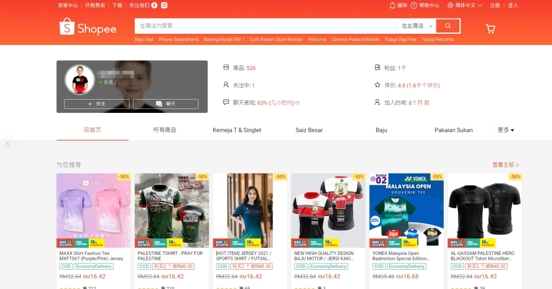Click YONEX Malaysia Open Badminton title
This screenshot has height=289, width=552.
click(401, 256)
